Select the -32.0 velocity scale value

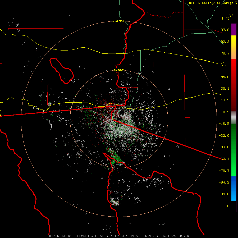tap(224, 136)
